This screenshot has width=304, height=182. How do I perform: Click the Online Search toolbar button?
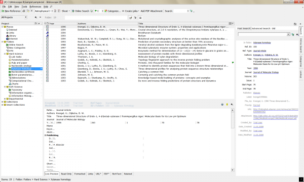pyautogui.click(x=81, y=11)
